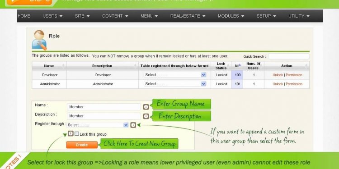The image size is (339, 169).
Task: Open the UTILITY menu
Action: [299, 16]
